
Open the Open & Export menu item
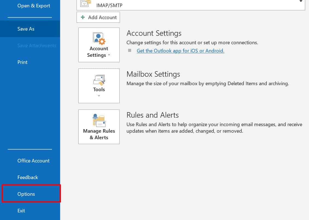(x=34, y=6)
